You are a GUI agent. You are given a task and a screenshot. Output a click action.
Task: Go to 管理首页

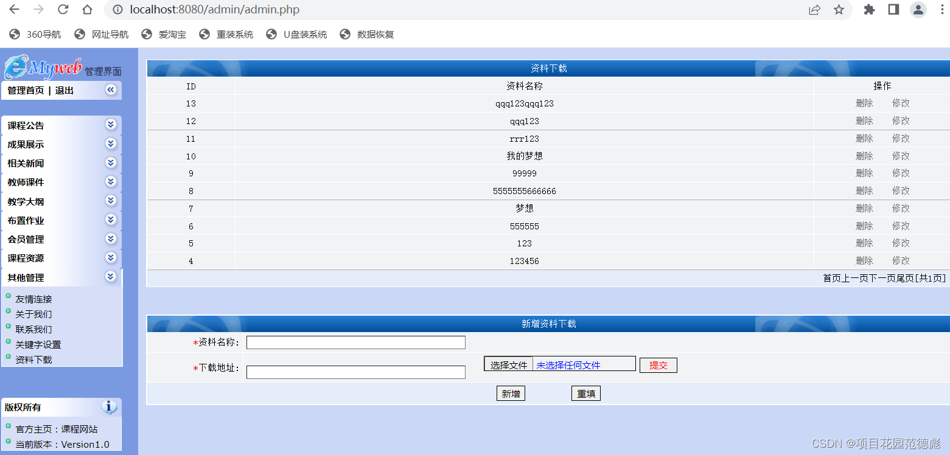point(26,91)
